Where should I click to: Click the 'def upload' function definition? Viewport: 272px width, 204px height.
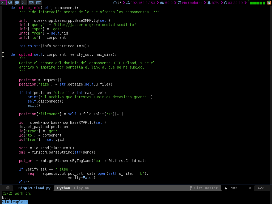click(x=63, y=54)
